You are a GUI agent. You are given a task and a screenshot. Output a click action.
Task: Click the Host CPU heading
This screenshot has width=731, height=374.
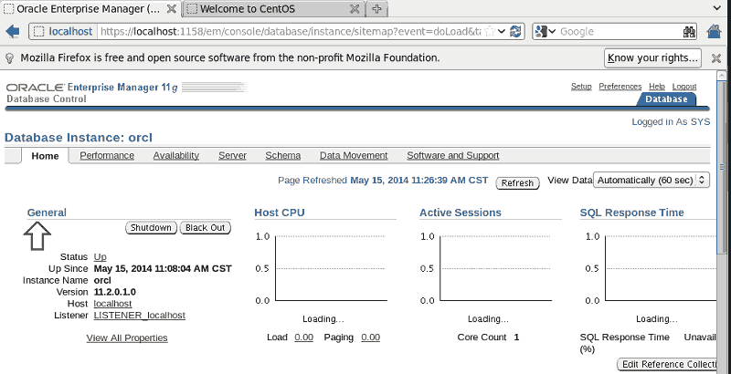[x=280, y=213]
